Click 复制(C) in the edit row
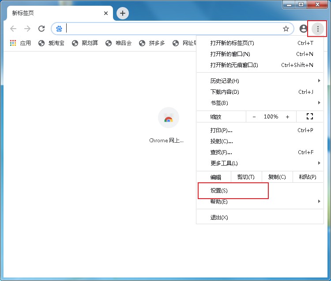The height and width of the screenshot is (281, 331). pyautogui.click(x=277, y=177)
